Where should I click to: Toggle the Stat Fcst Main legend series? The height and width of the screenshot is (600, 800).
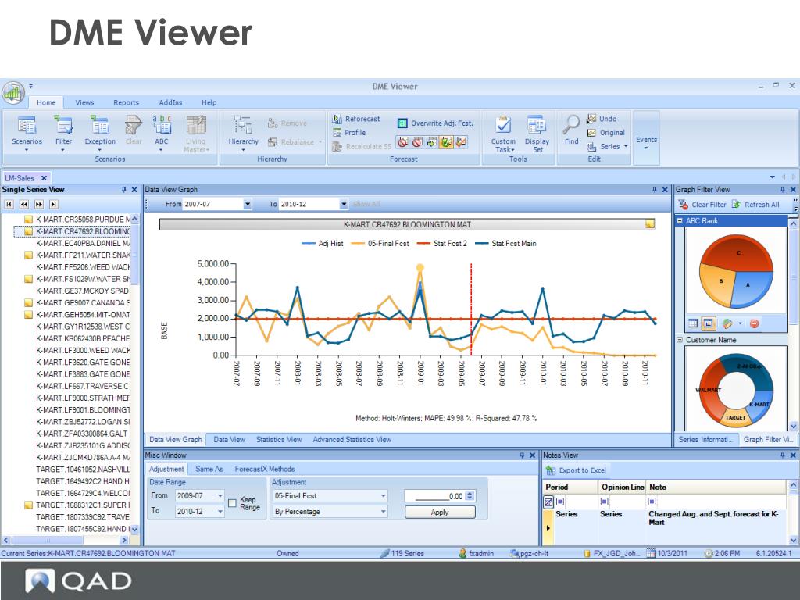(x=505, y=244)
